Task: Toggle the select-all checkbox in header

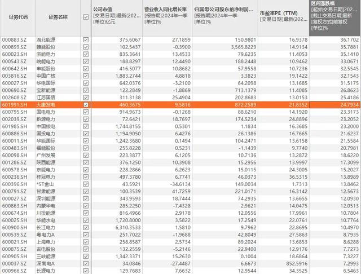Action: [86, 17]
